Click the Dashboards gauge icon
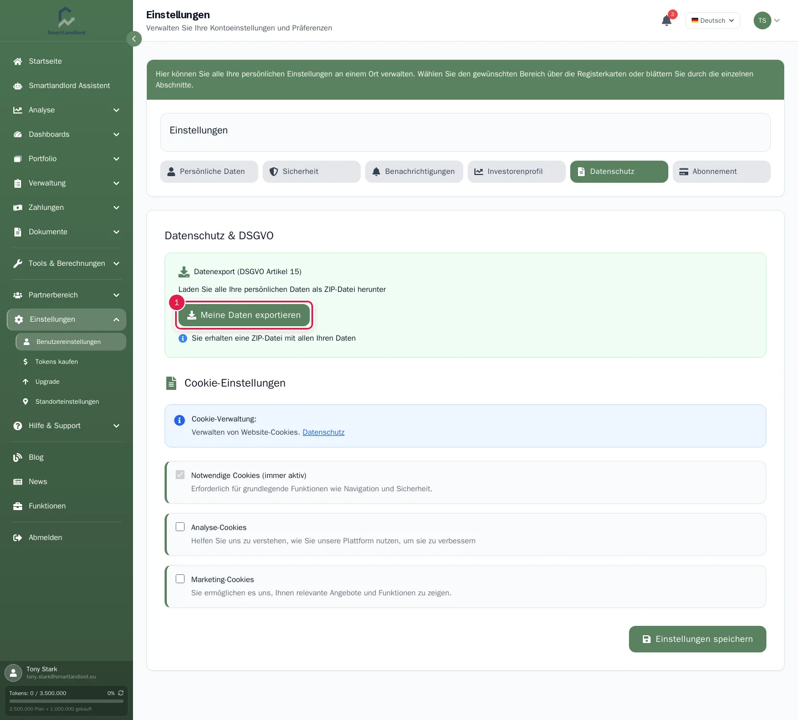This screenshot has width=798, height=720. 18,135
